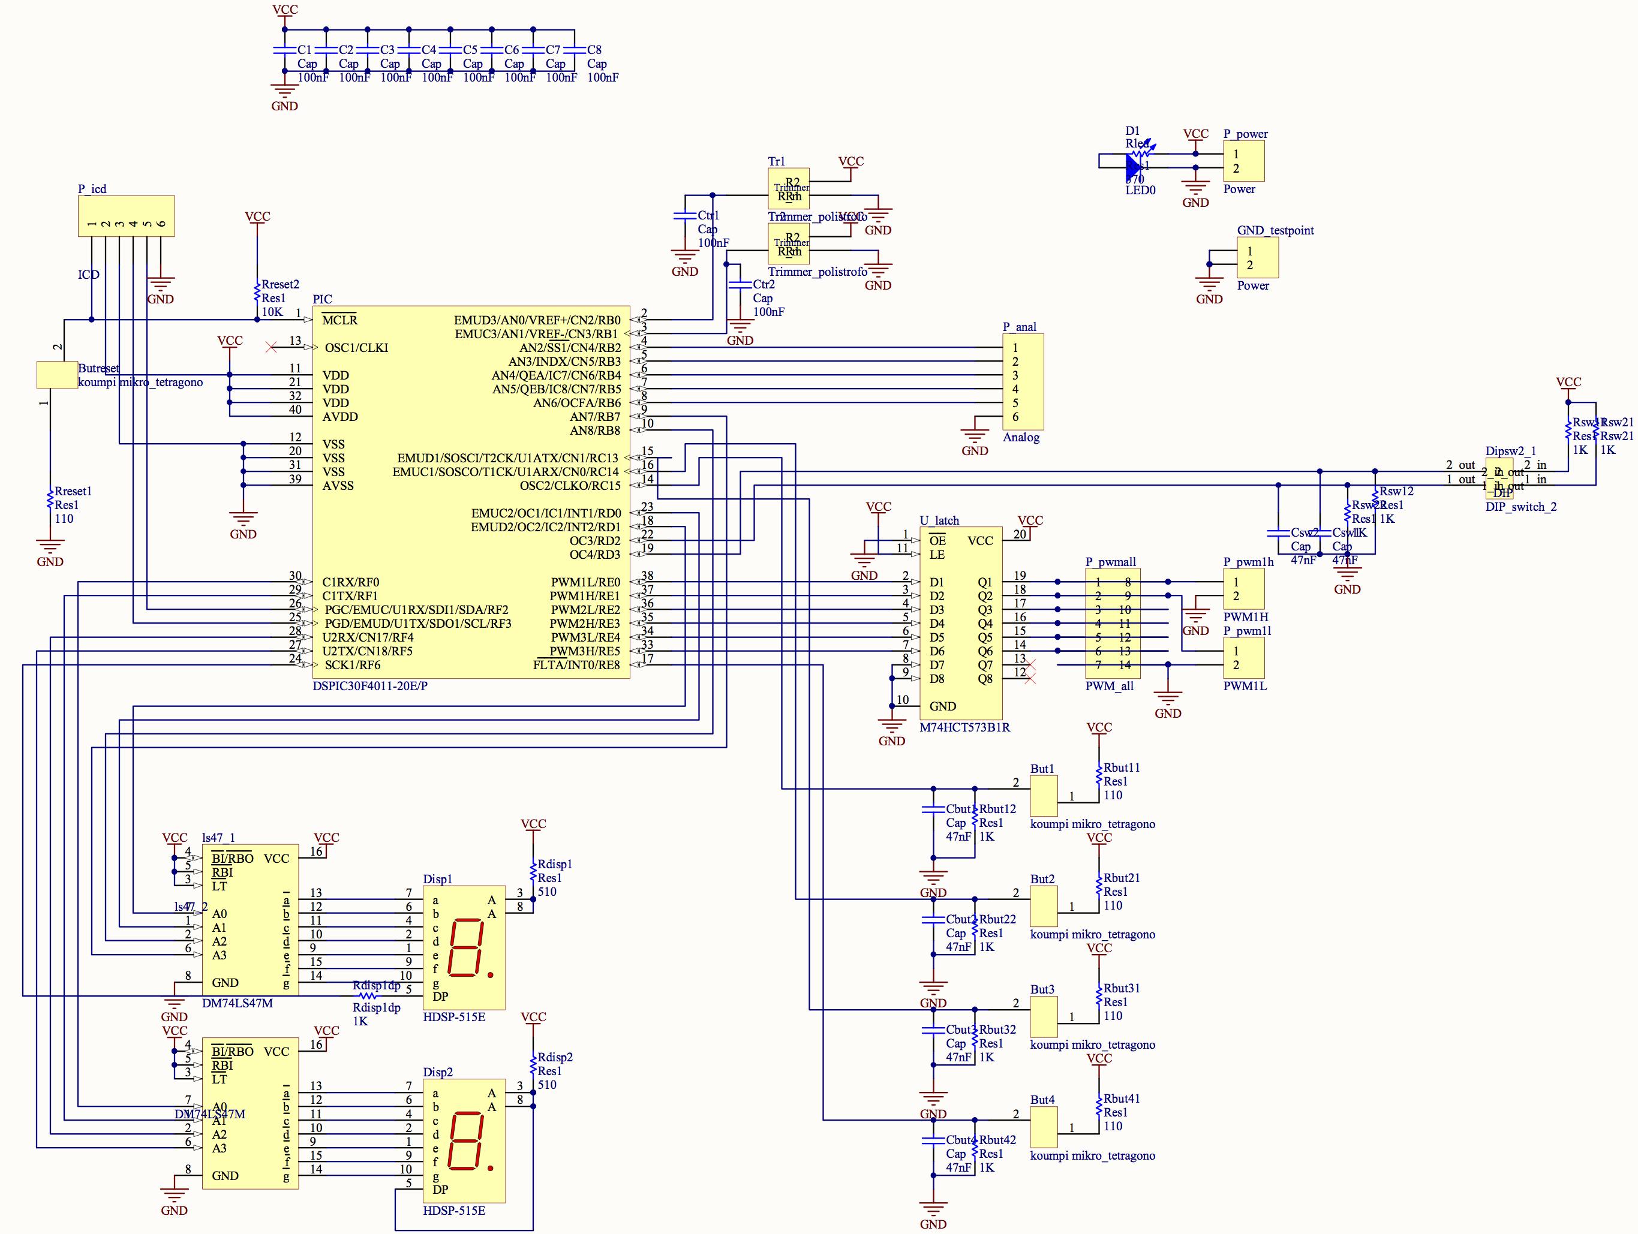Screen dimensions: 1638x1234
Task: Select the But1 pushbutton component
Action: [x=1044, y=796]
